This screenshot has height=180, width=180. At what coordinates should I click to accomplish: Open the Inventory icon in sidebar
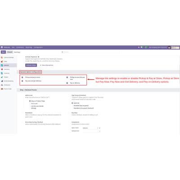[x=2, y=69]
